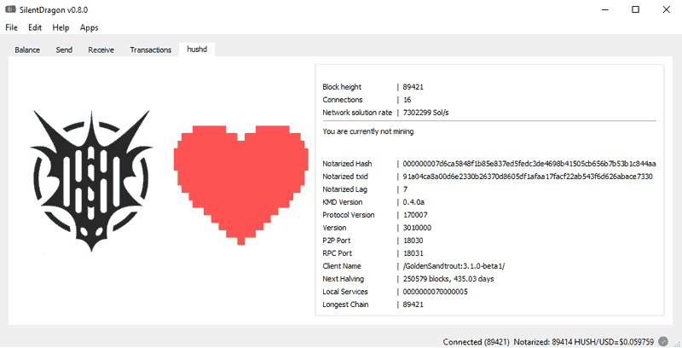The width and height of the screenshot is (682, 348).
Task: Click the 'Block height' label
Action: coord(342,87)
